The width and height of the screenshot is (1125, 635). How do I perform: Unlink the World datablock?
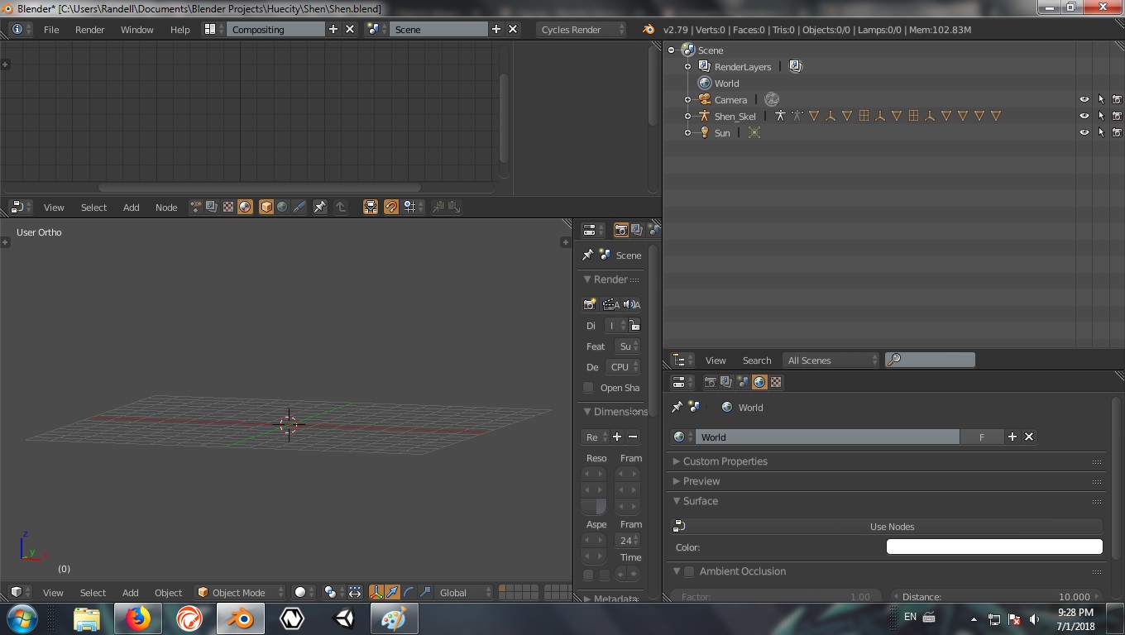[1029, 437]
